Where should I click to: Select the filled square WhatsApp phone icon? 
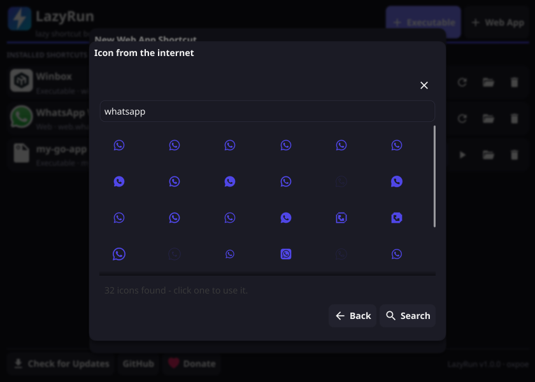397,218
